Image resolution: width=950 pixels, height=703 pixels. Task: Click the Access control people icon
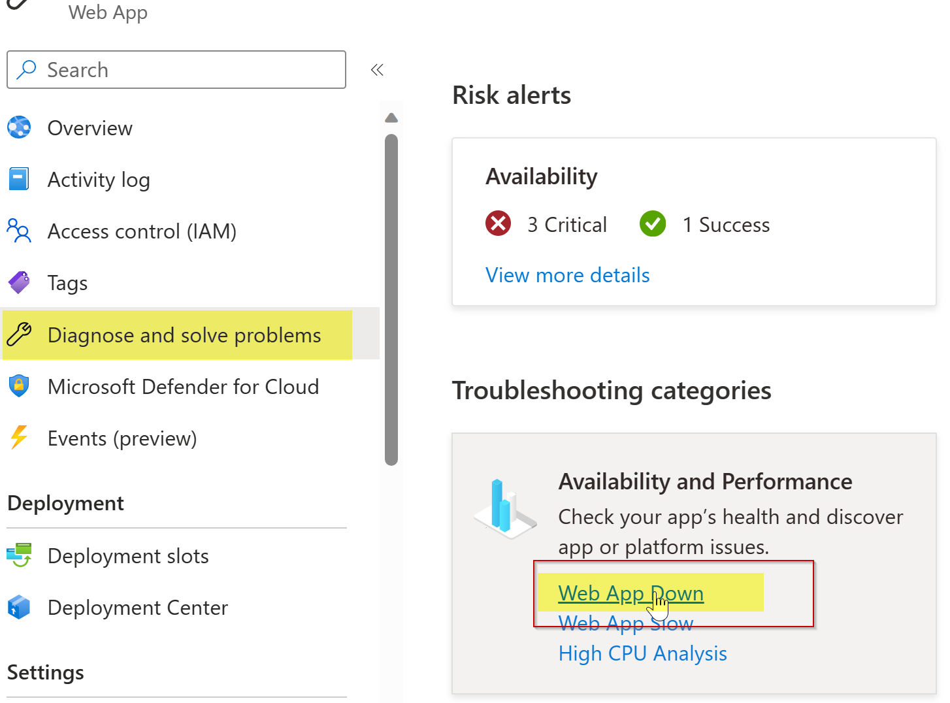pyautogui.click(x=19, y=231)
